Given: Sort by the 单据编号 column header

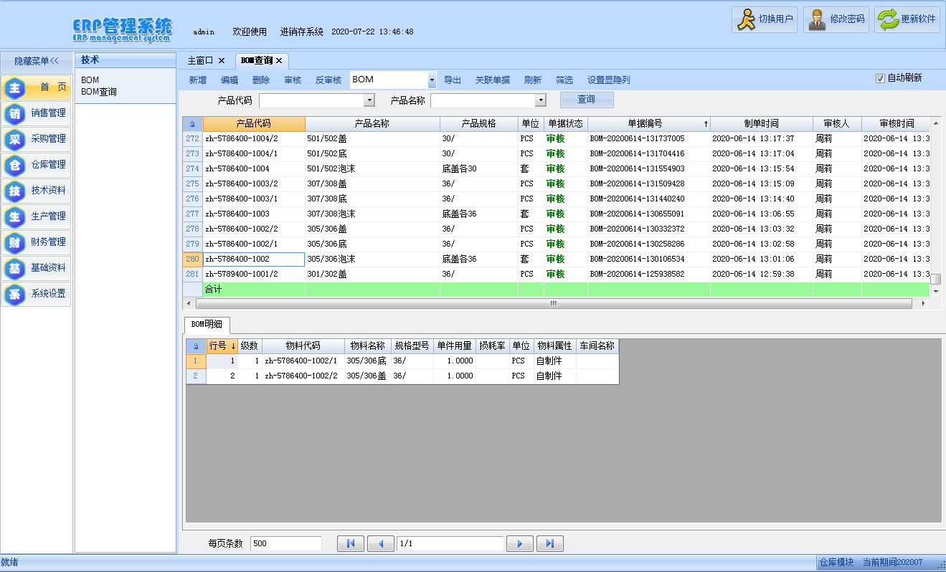Looking at the screenshot, I should (x=649, y=124).
